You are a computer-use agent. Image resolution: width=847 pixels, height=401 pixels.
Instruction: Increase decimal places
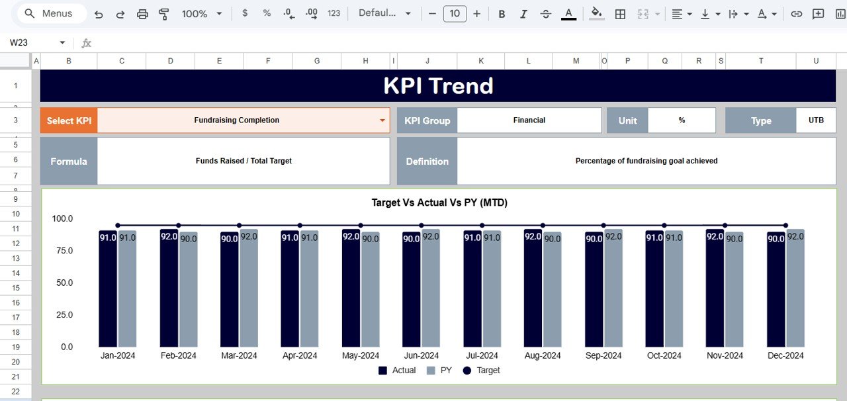(x=312, y=13)
